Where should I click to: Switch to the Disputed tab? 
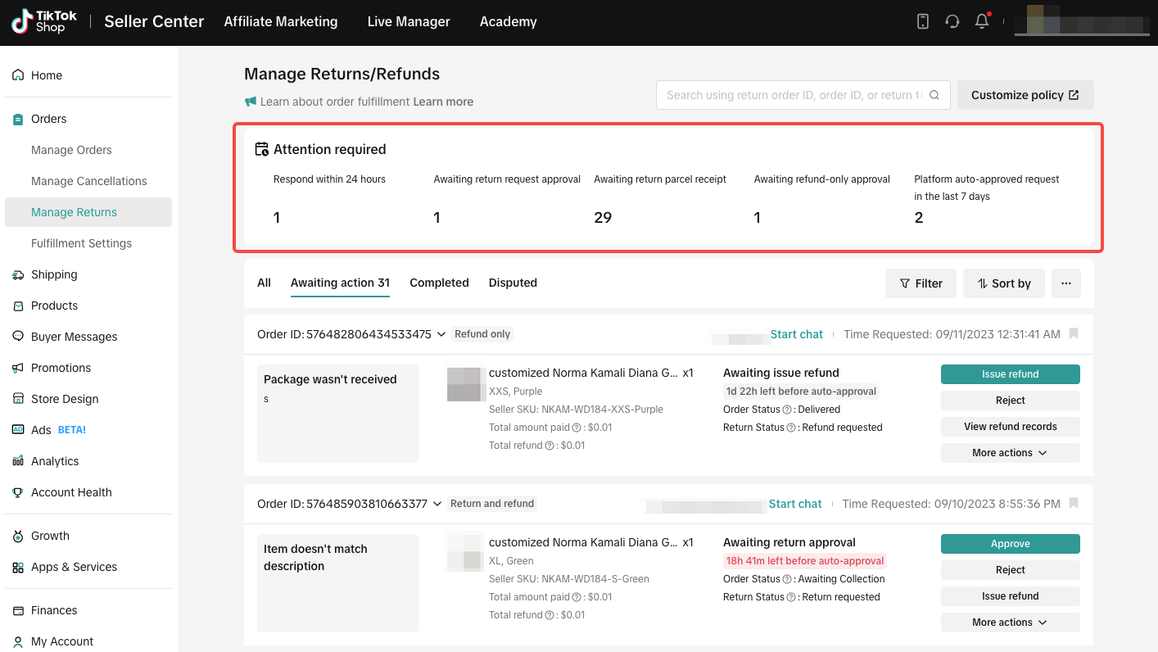[x=513, y=283]
